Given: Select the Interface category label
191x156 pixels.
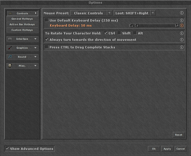Looking at the screenshot, I should (x=22, y=39).
